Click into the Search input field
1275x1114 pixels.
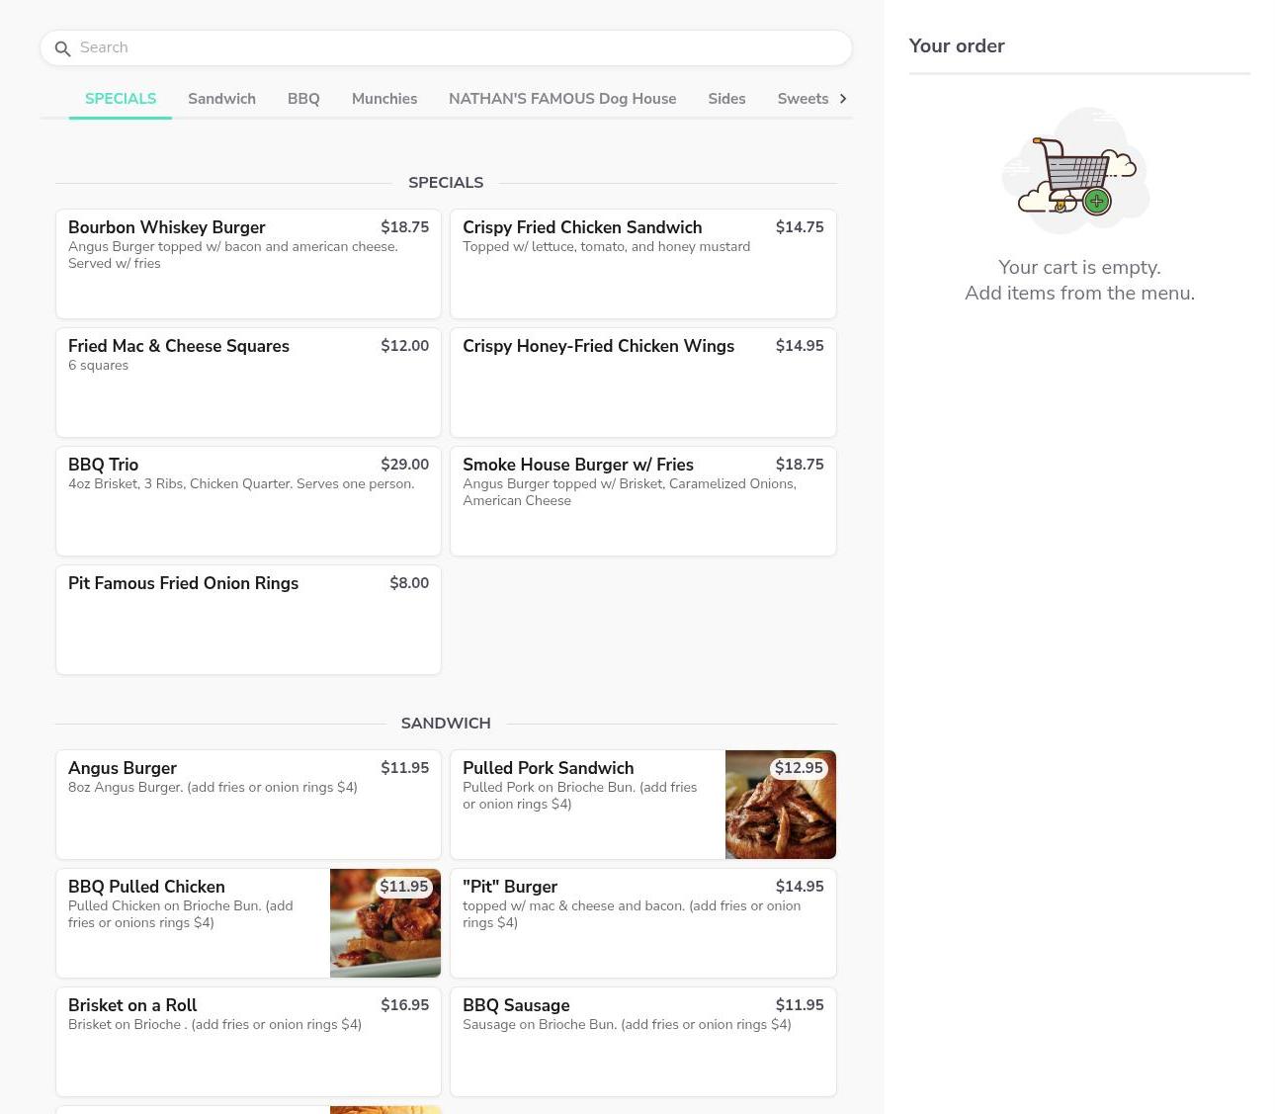point(455,47)
